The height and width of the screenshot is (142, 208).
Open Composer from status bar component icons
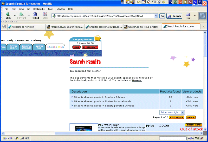point(16,138)
